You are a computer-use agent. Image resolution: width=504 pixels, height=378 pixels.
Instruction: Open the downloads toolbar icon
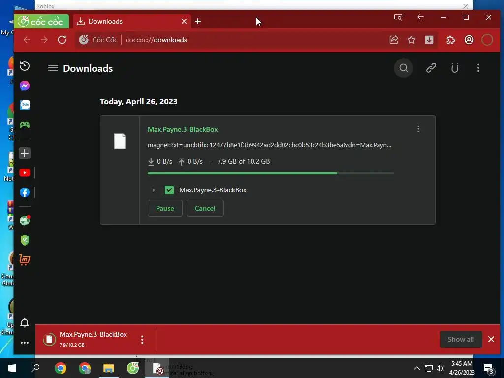[x=429, y=40]
